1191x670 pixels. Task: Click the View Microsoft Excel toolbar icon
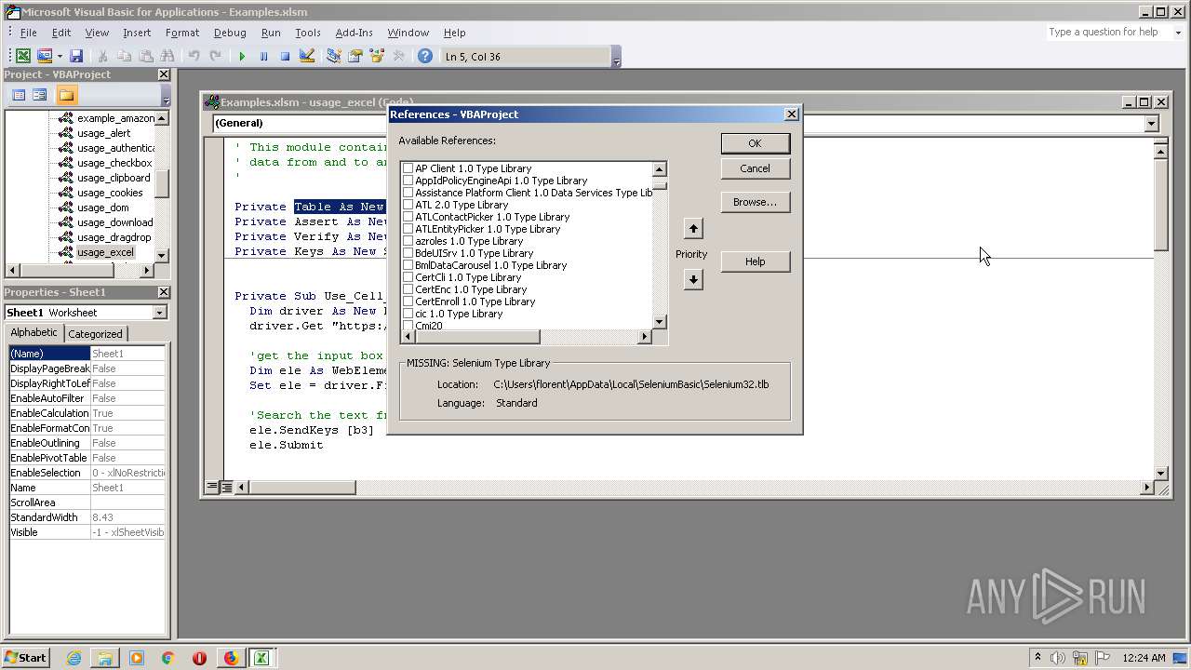point(23,57)
